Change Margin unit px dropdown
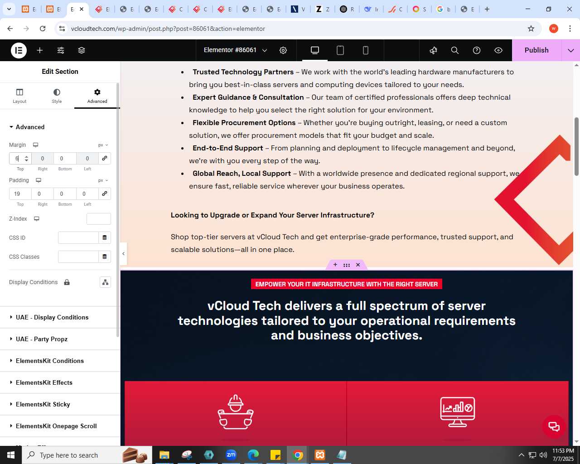The width and height of the screenshot is (580, 464). [103, 145]
